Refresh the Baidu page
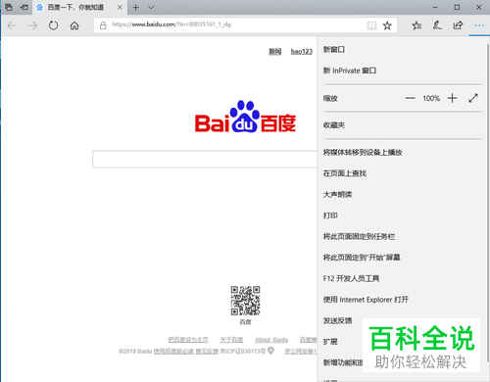Screen dimensions: 490x382 (53, 25)
